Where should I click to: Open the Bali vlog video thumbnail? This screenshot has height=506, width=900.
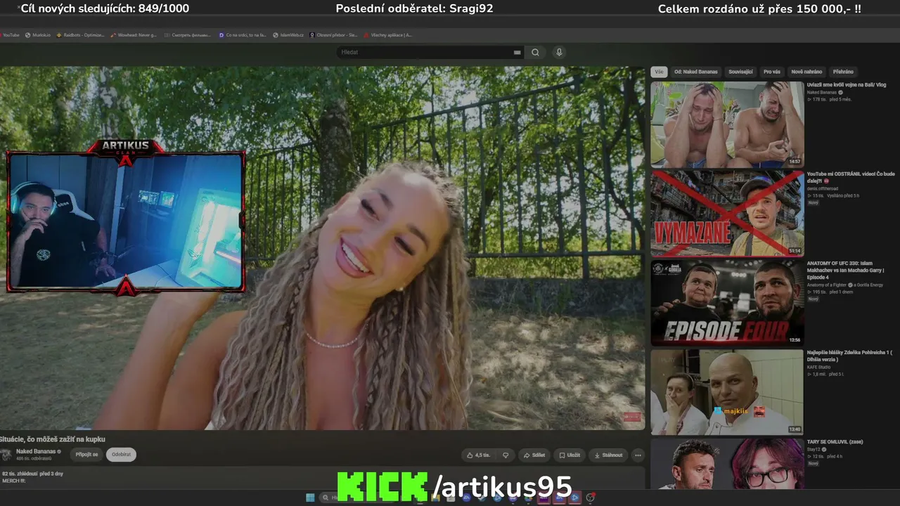click(x=727, y=124)
